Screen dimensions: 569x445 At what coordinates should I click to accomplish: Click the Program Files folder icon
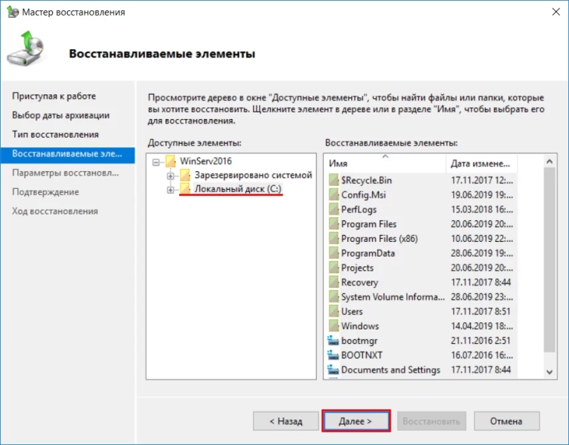pos(334,224)
